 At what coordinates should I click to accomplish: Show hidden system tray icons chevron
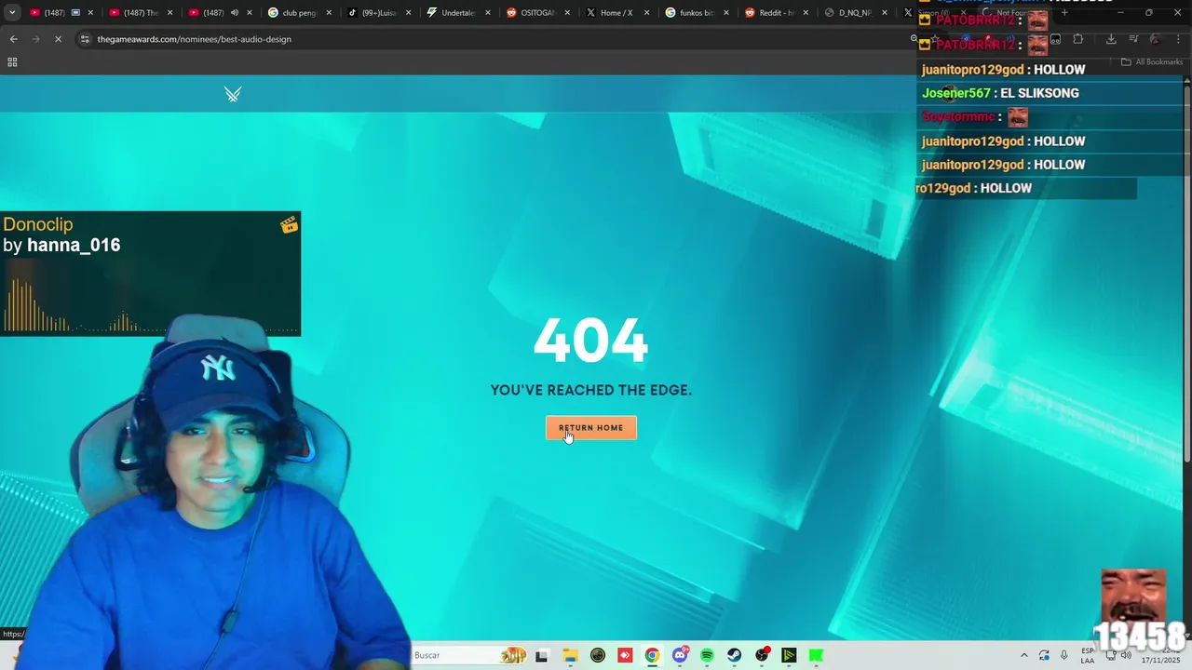coord(1024,655)
